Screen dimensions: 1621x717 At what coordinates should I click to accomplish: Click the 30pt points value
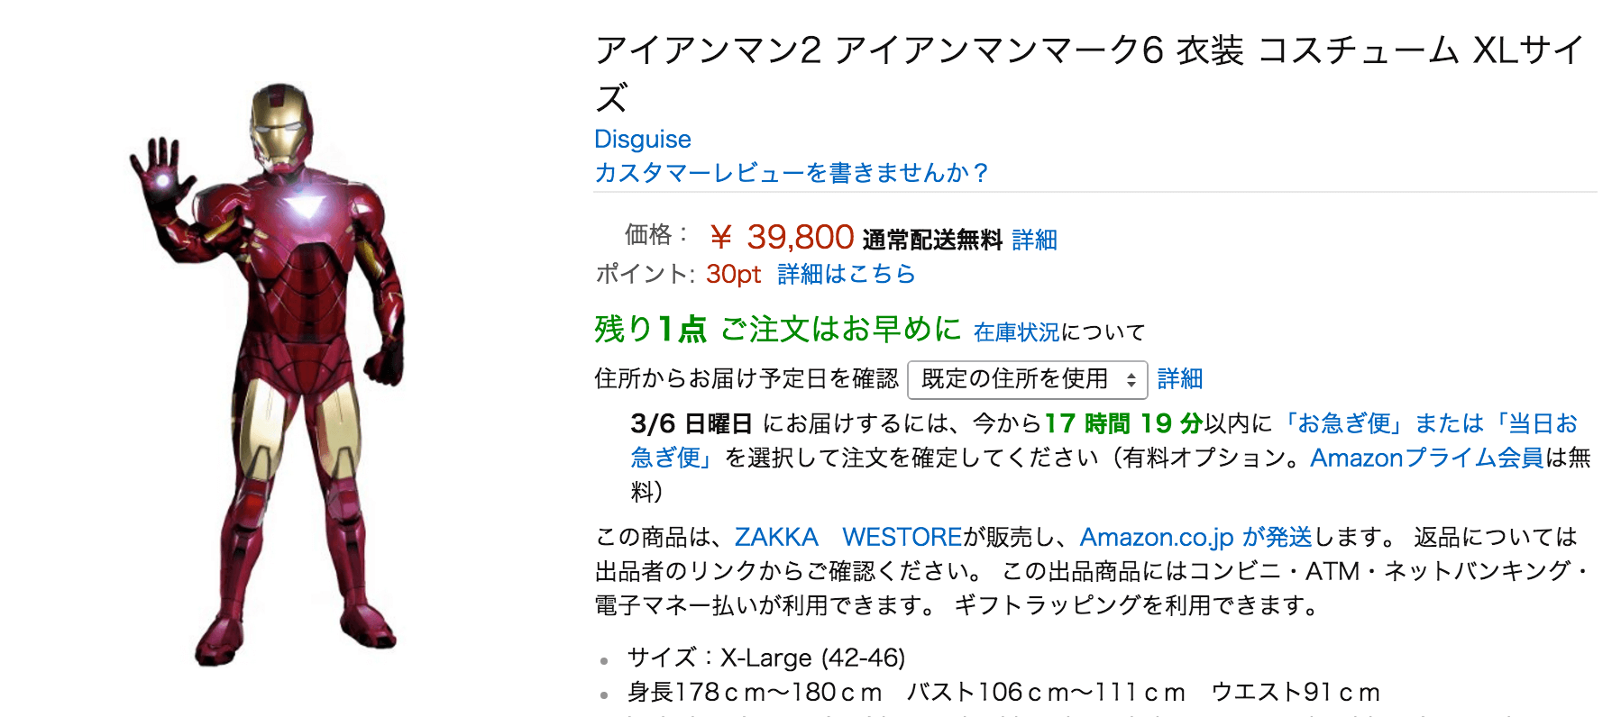730,275
